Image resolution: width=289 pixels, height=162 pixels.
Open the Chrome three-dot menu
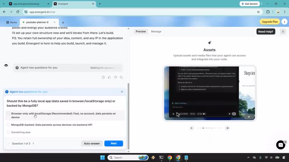(284, 12)
